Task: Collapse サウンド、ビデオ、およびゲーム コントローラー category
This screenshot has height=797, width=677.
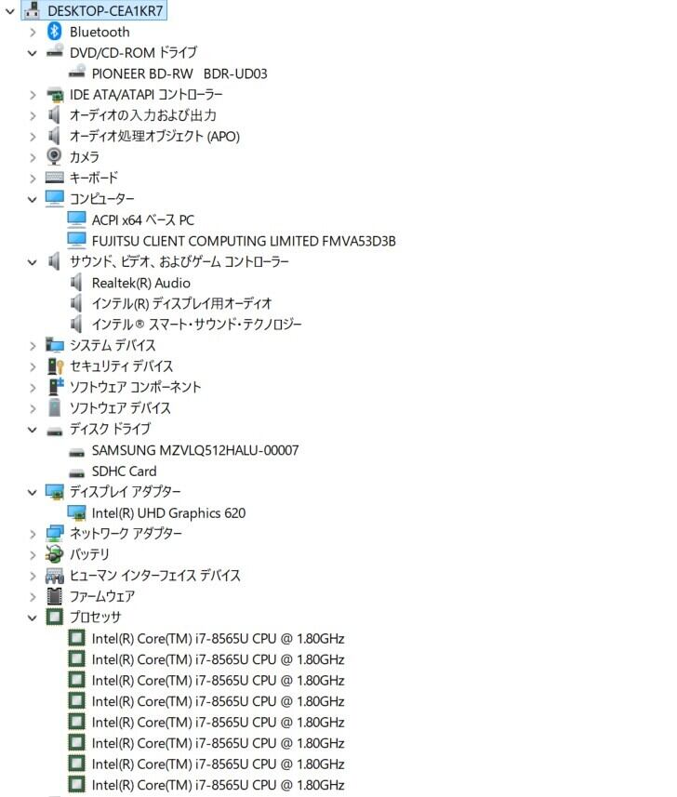Action: [32, 262]
